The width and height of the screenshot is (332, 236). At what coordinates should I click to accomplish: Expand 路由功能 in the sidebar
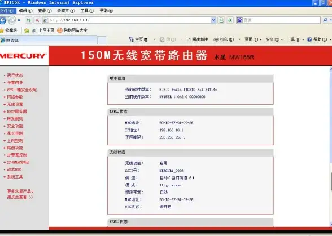coord(15,148)
